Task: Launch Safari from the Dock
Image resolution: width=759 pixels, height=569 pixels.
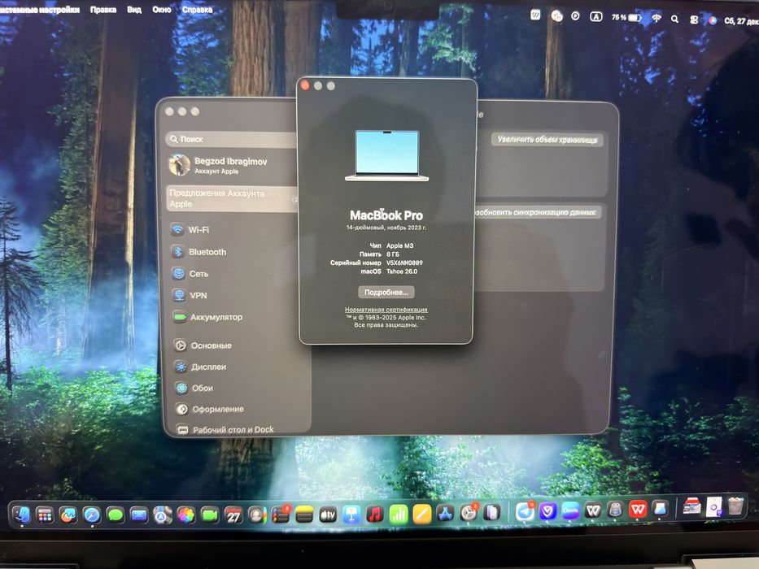Action: tap(91, 515)
